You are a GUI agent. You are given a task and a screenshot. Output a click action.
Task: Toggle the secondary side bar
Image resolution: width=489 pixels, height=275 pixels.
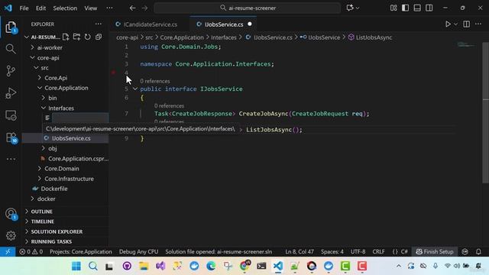(429, 8)
